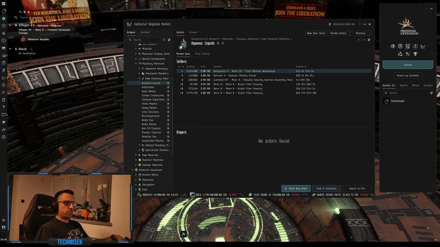Expand Advanced Planetary materials group
The width and height of the screenshot is (440, 247).
click(x=139, y=69)
